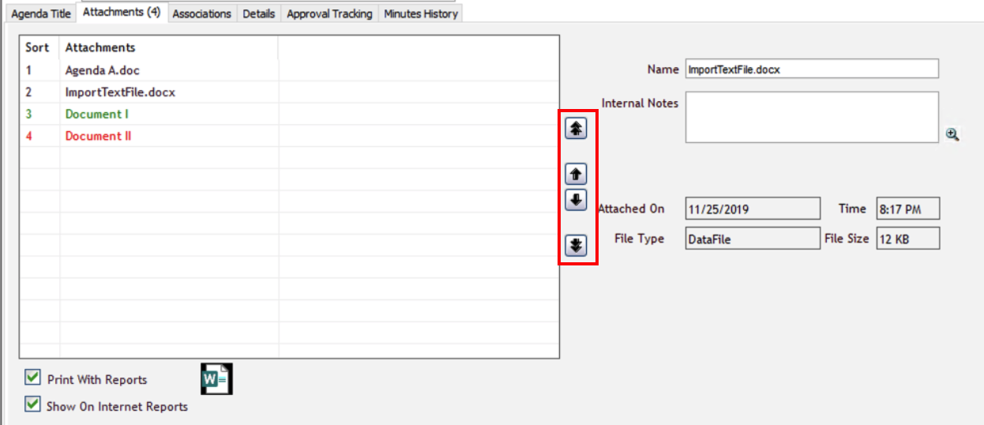The image size is (984, 425).
Task: Move attachment to top of list
Action: click(577, 130)
